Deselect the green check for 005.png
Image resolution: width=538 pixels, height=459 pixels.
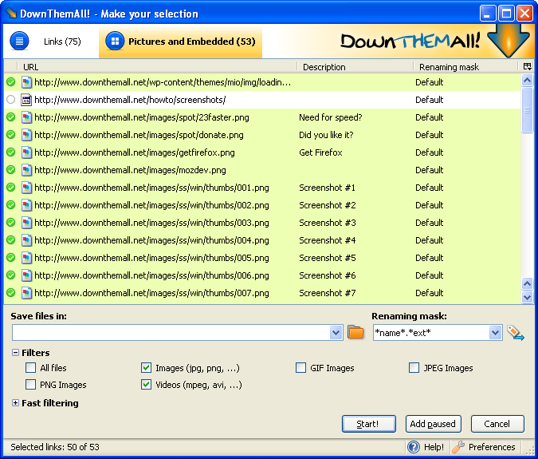point(11,258)
